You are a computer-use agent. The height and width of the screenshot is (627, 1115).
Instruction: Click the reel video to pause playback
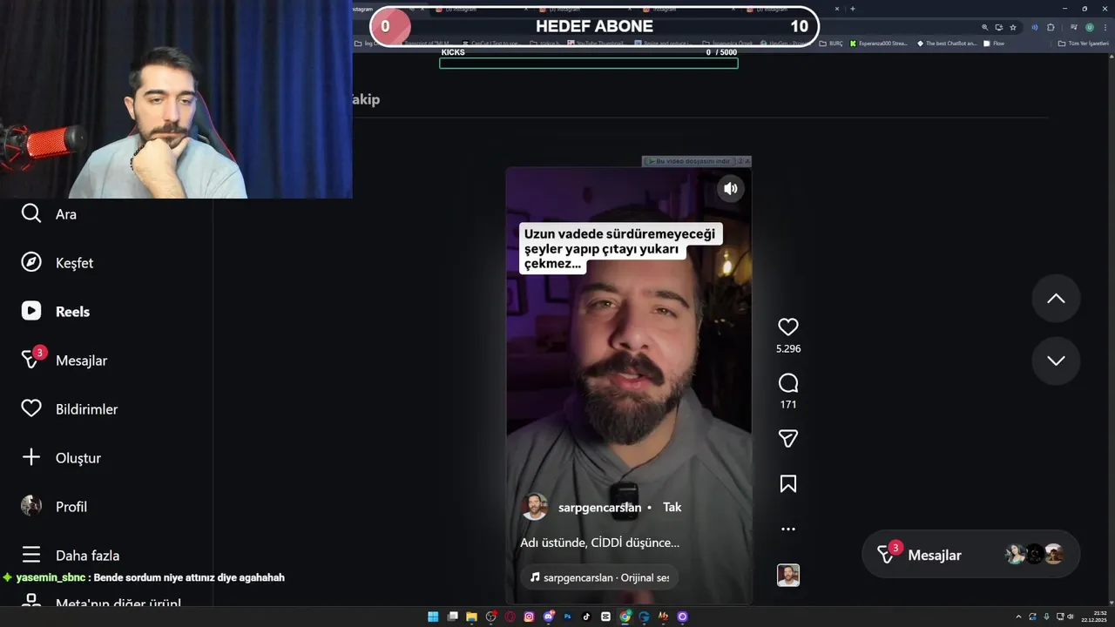pos(628,386)
